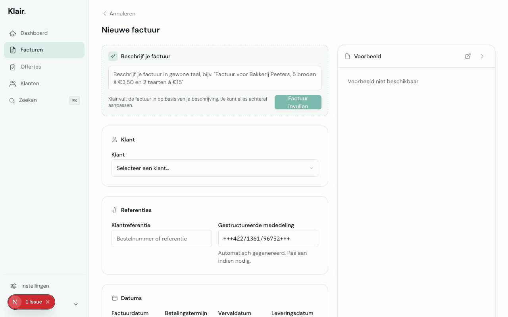
Task: Click the external link icon on the Voorbeeld panel
Action: coord(468,56)
